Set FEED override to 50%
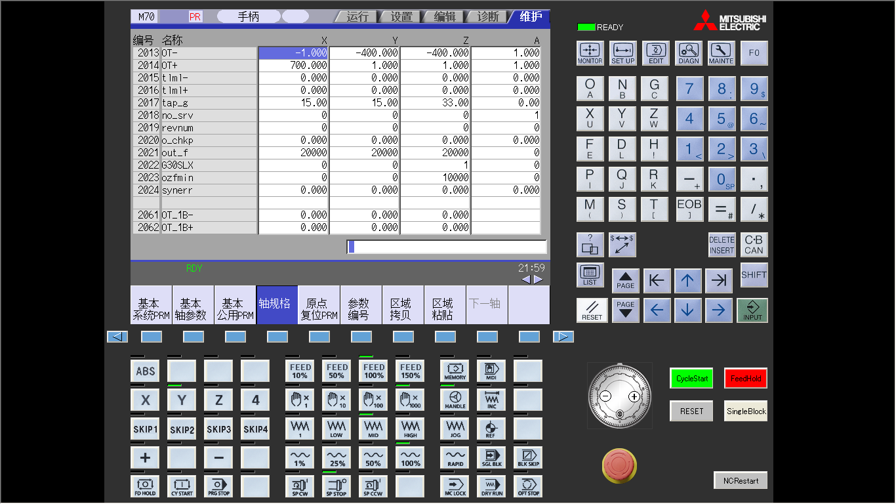 tap(336, 371)
